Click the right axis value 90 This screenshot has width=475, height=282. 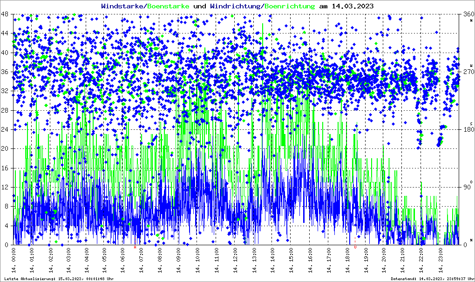[467, 187]
